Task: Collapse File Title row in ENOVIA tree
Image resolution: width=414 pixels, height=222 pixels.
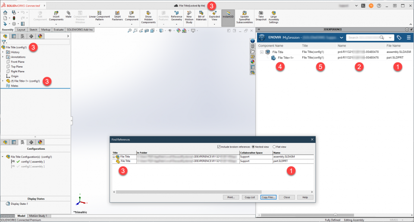Action: (262, 52)
